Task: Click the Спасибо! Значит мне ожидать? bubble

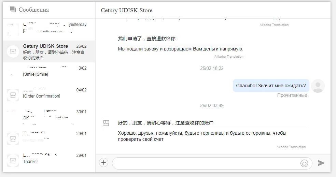Action: [x=271, y=86]
